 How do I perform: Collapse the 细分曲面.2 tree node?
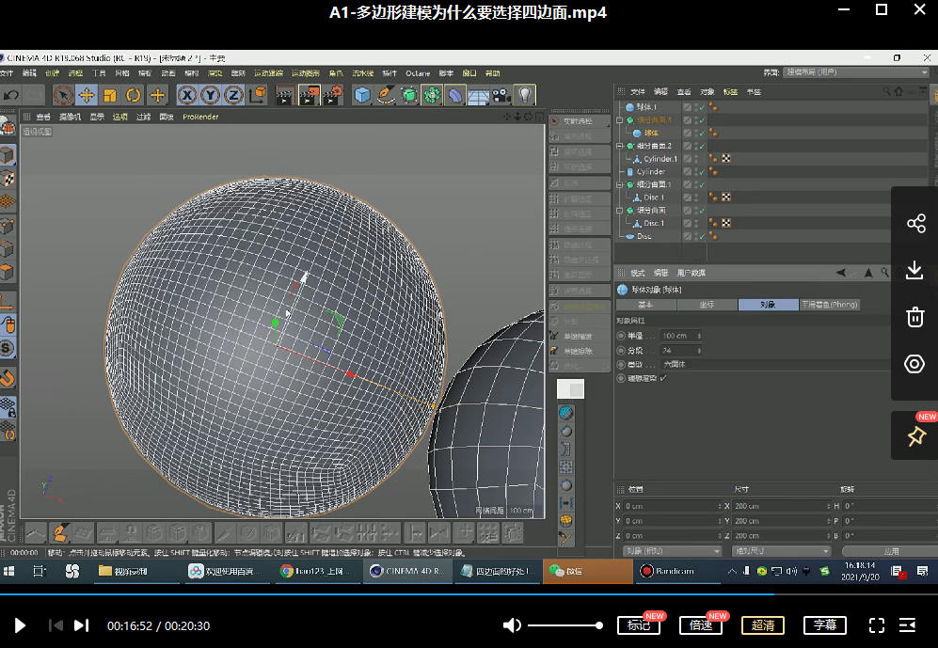[x=619, y=147]
